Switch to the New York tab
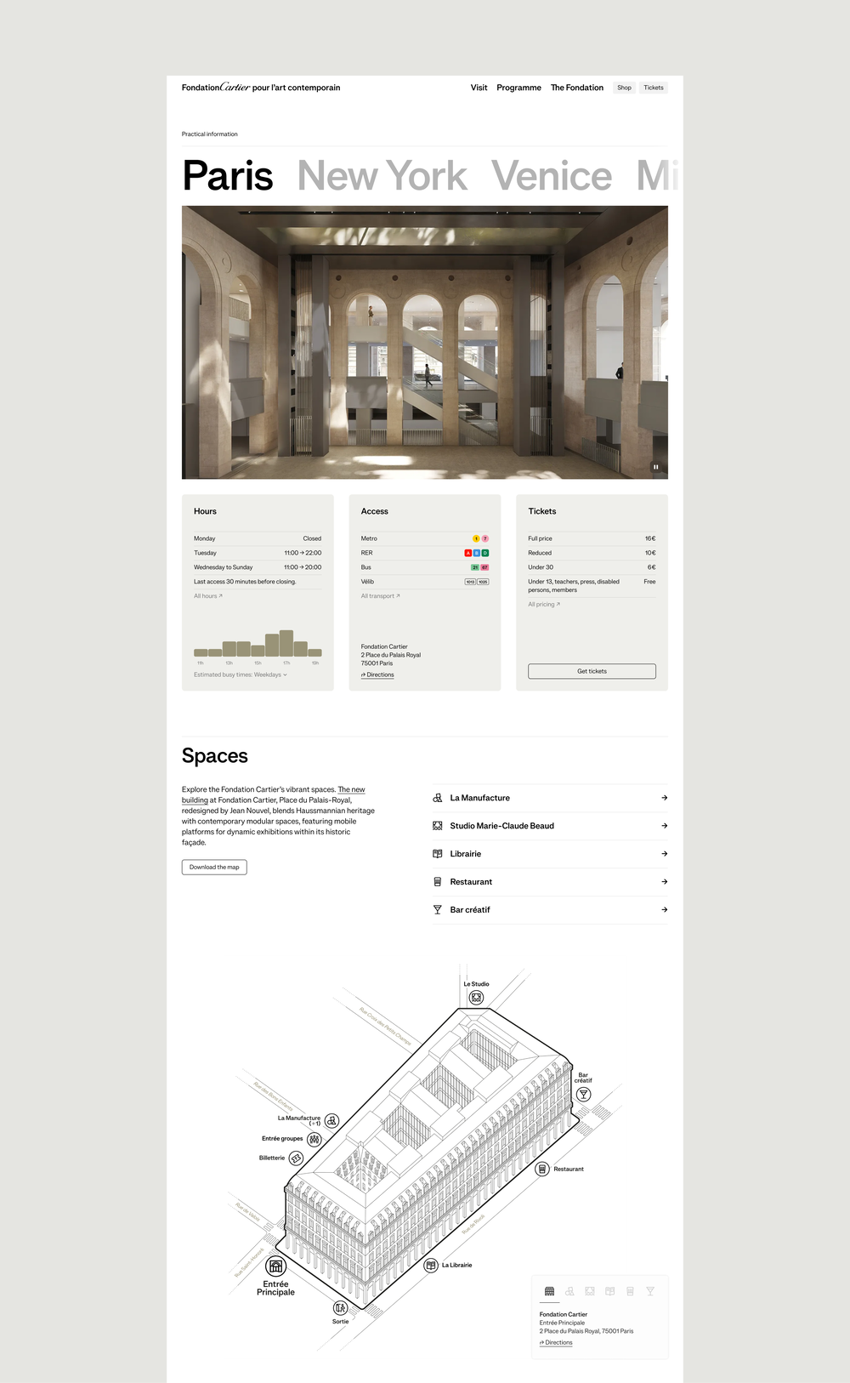Image resolution: width=850 pixels, height=1383 pixels. pos(382,176)
